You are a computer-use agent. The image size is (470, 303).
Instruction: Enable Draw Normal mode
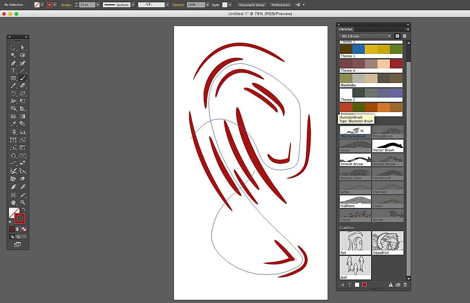coord(12,237)
